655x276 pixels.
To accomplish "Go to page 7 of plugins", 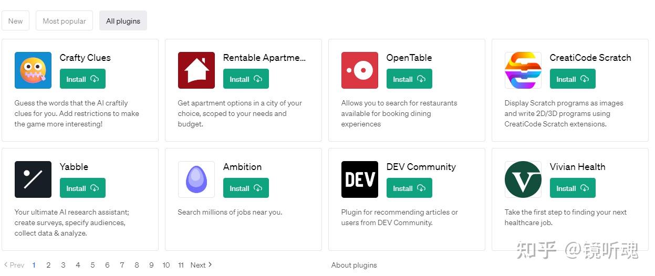I will [122, 265].
